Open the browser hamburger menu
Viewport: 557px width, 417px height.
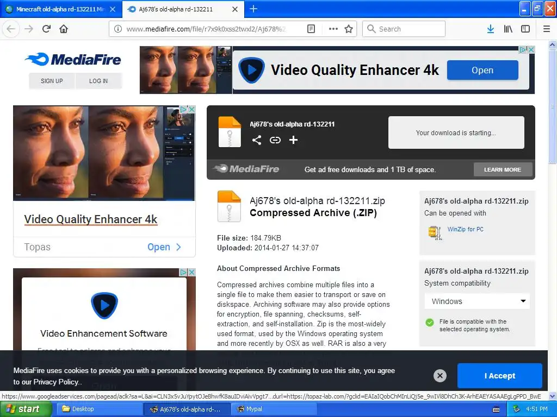(x=547, y=29)
